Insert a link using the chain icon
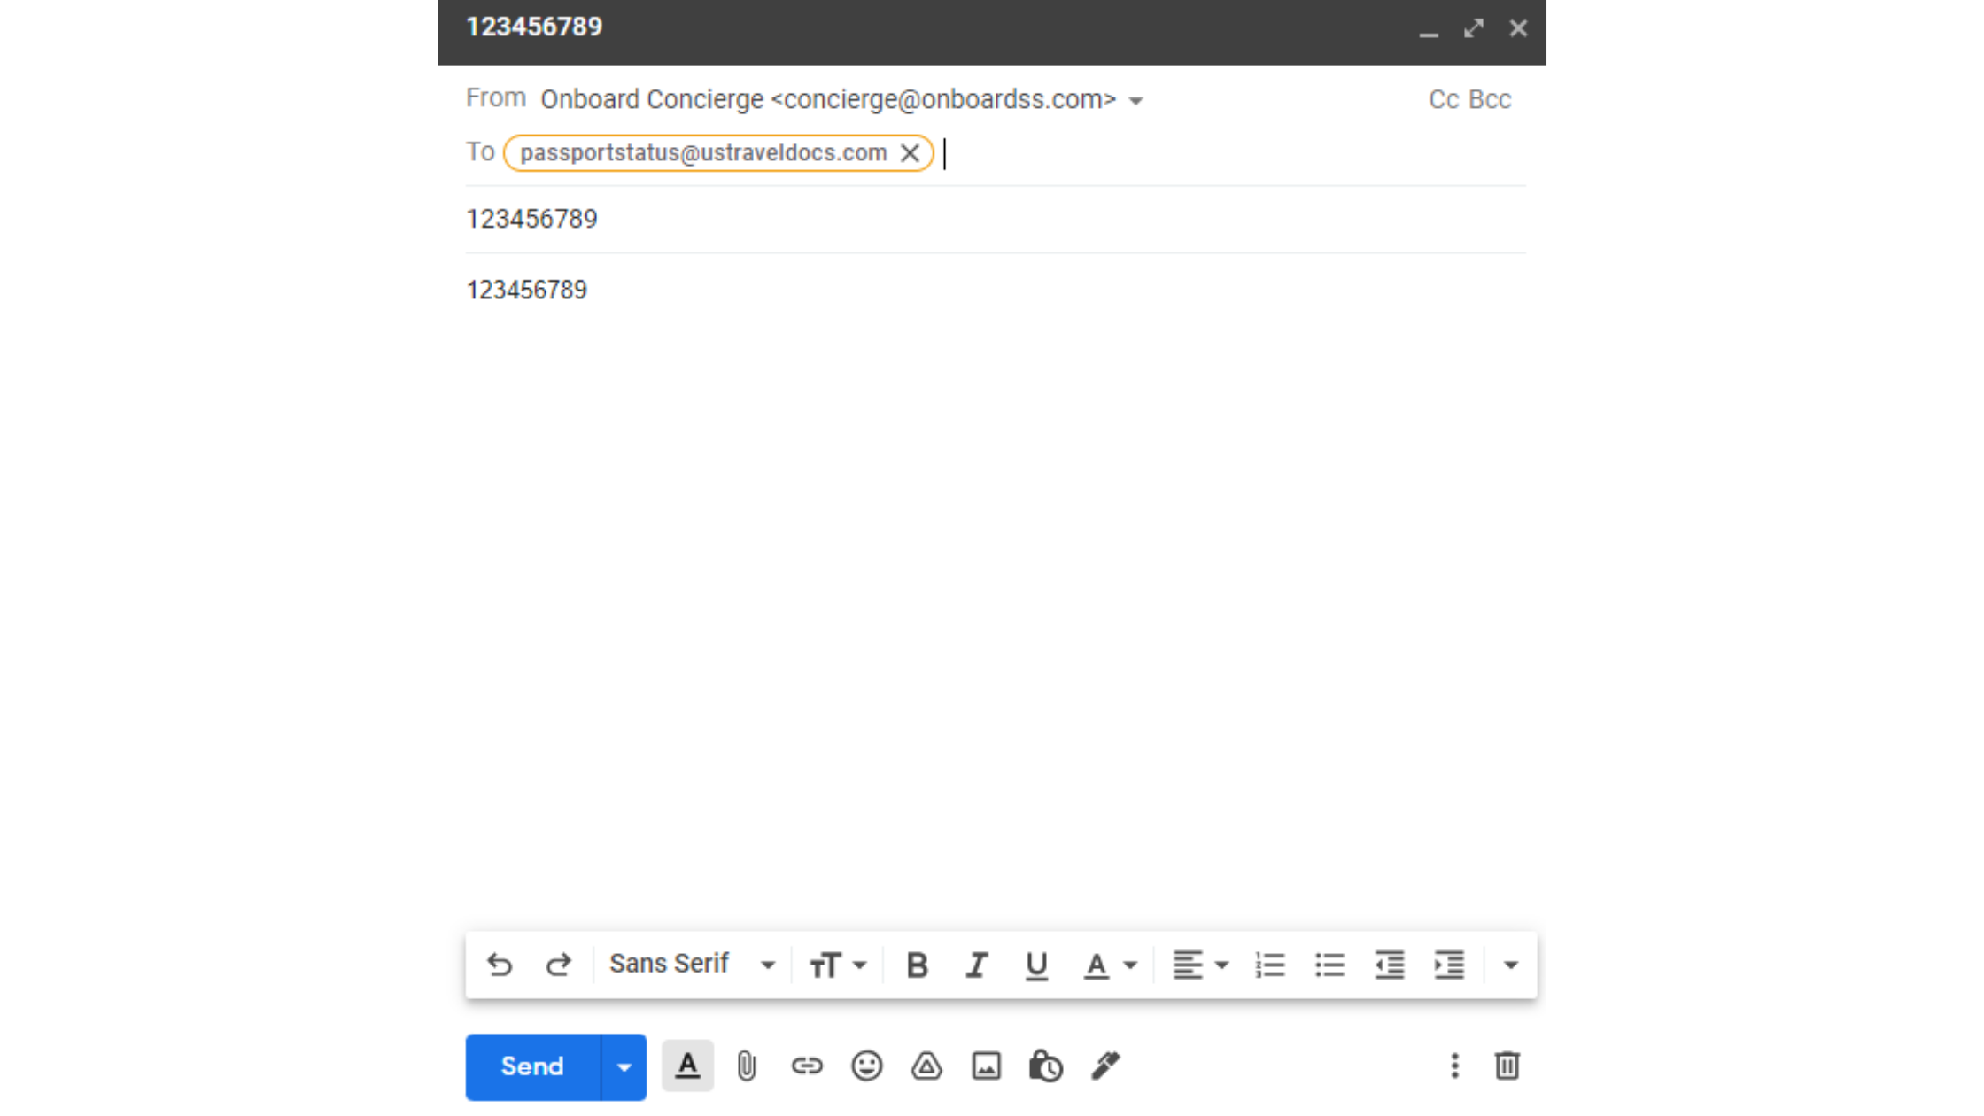1984x1116 pixels. click(806, 1066)
